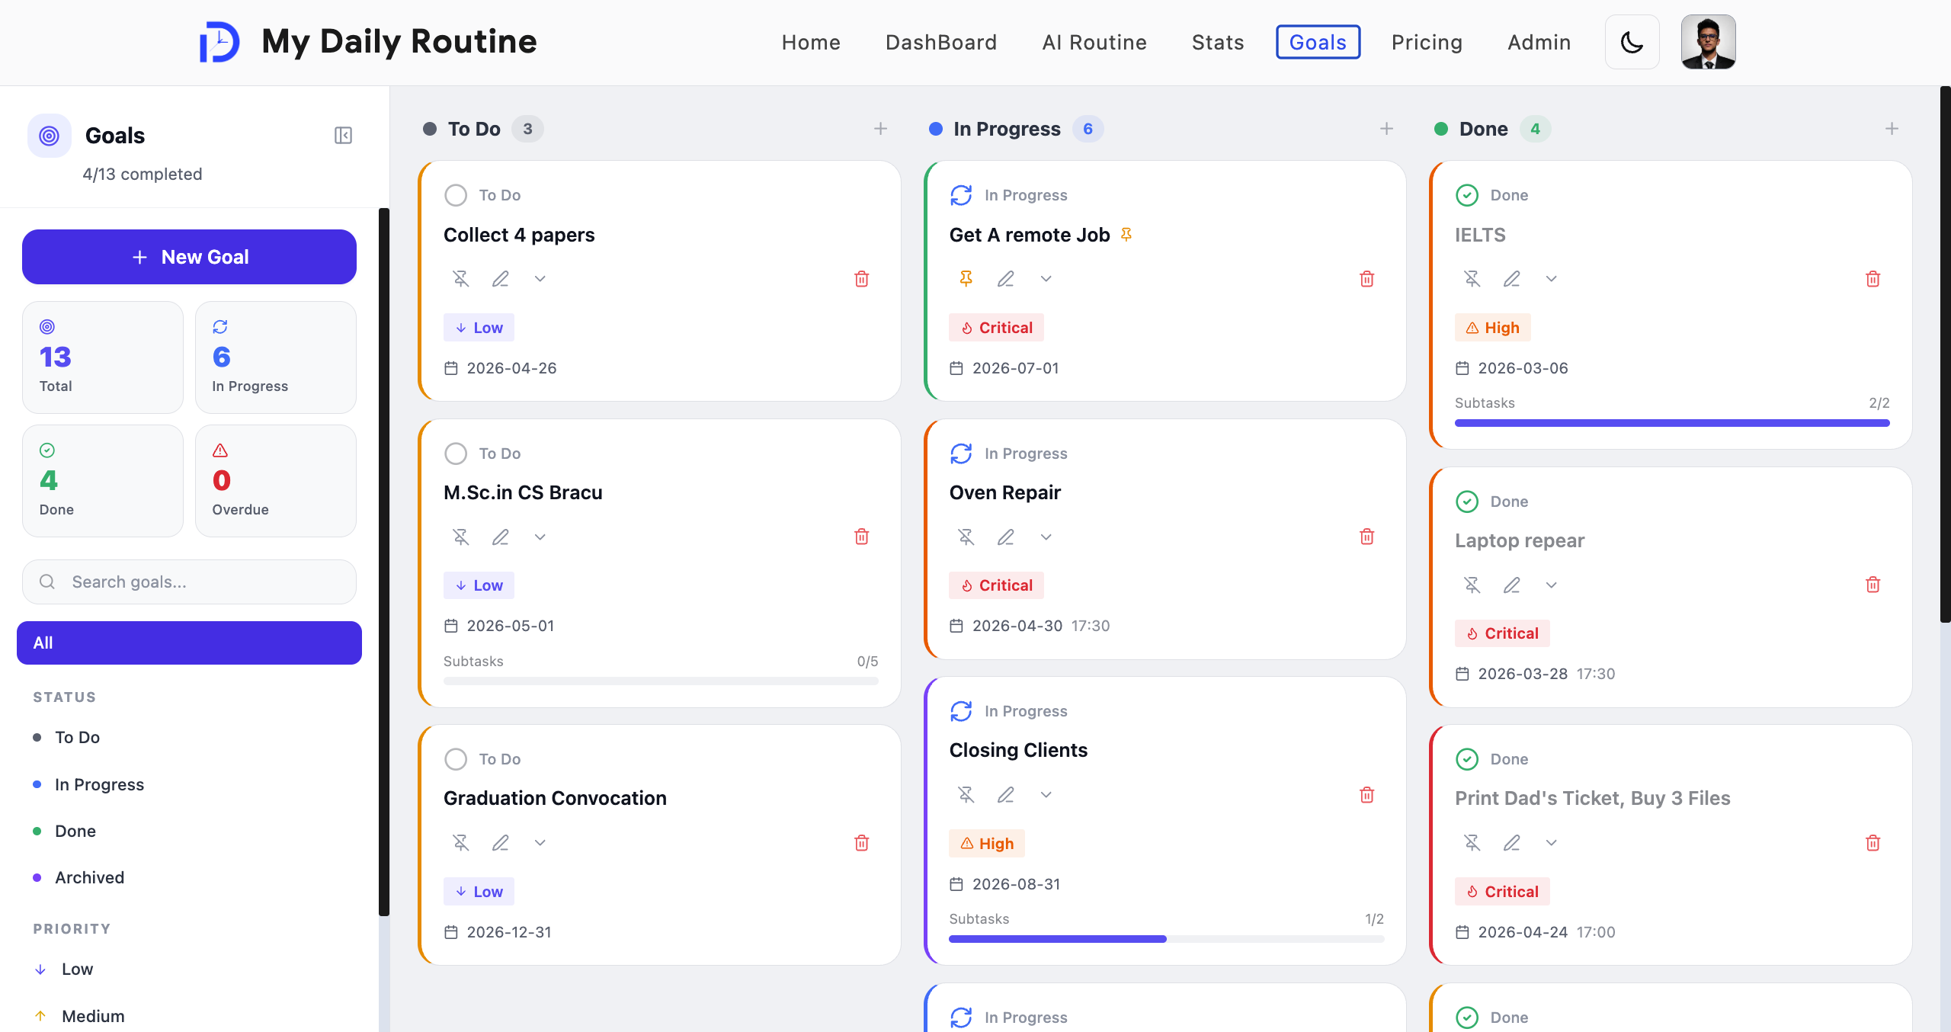The image size is (1951, 1032).
Task: Edit the Laptop repear goal
Action: click(1512, 585)
